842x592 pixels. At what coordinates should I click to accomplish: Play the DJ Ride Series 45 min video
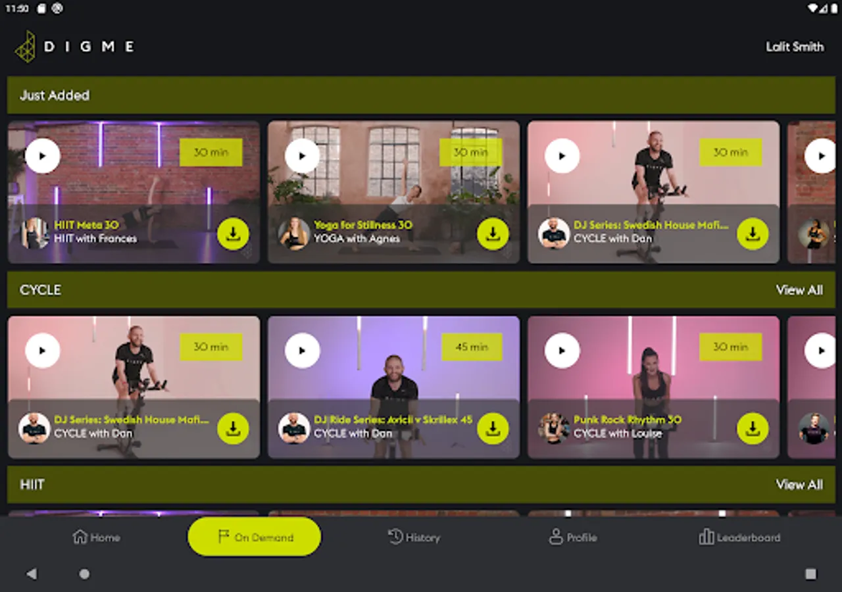pyautogui.click(x=303, y=351)
